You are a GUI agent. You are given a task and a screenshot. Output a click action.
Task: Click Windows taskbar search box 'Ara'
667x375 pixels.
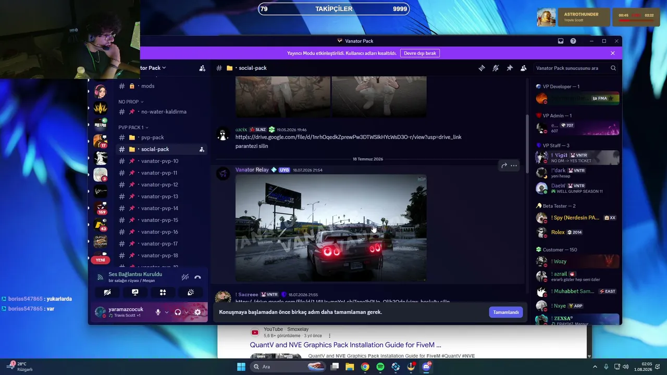coord(288,367)
